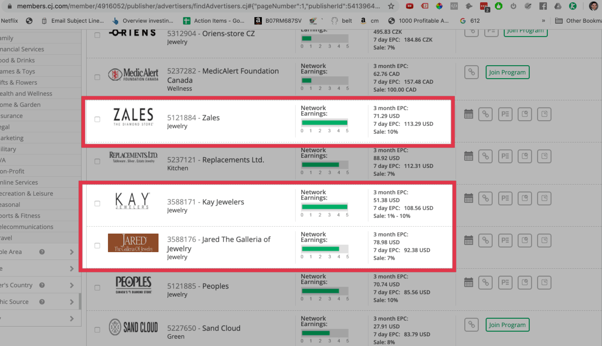Click the Jared network earnings bar

pyautogui.click(x=324, y=249)
